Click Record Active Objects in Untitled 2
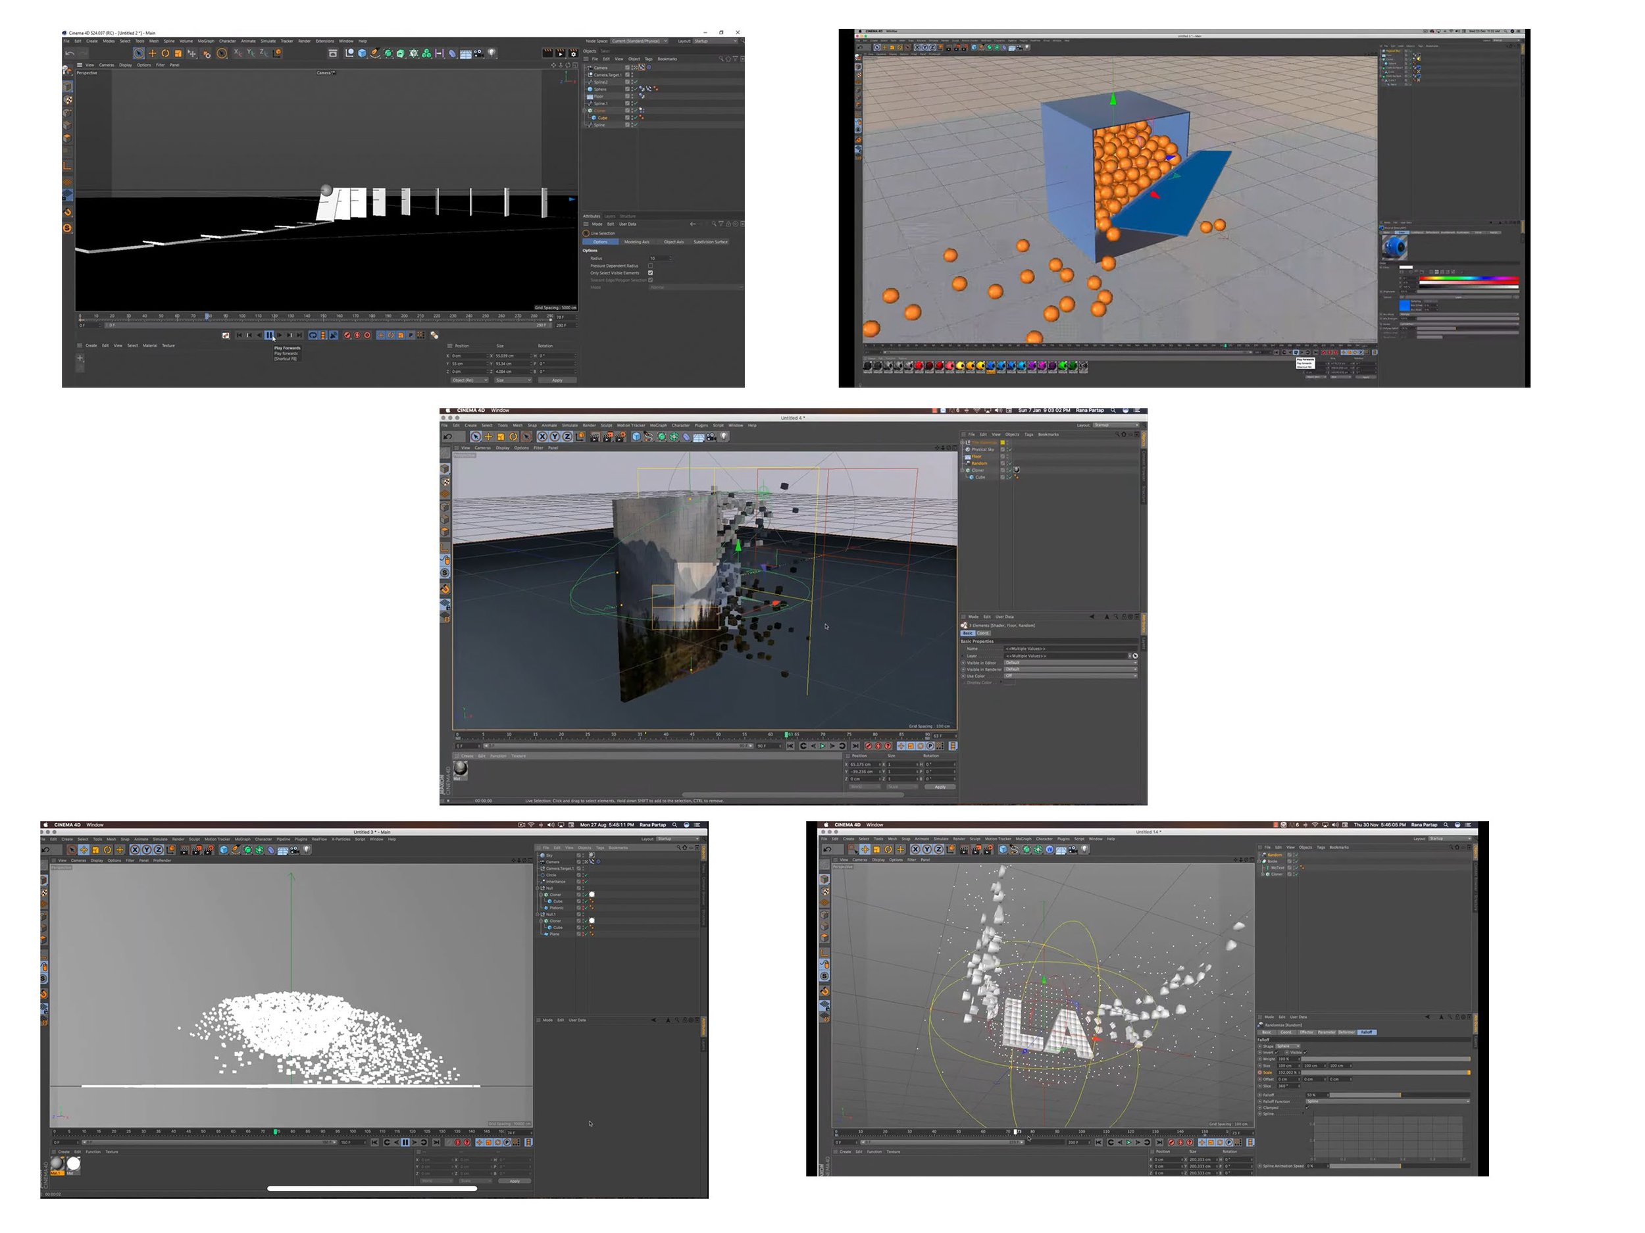The height and width of the screenshot is (1233, 1645). coord(347,336)
